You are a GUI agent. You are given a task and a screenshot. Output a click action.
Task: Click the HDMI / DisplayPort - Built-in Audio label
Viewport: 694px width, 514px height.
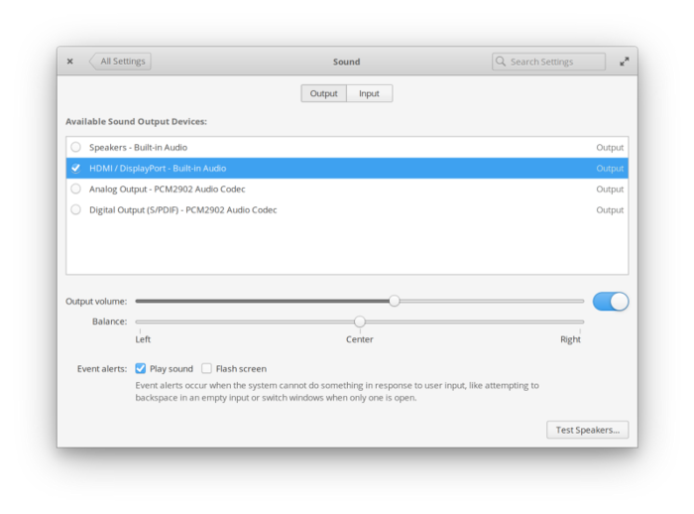click(x=158, y=169)
